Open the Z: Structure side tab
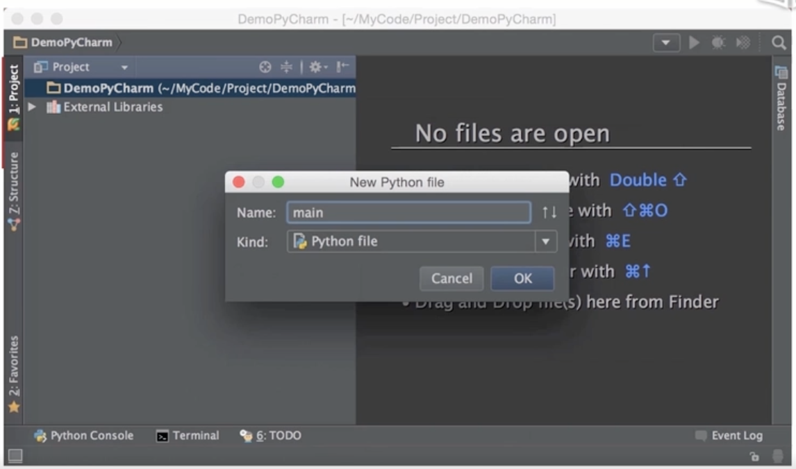This screenshot has width=796, height=469. tap(13, 191)
